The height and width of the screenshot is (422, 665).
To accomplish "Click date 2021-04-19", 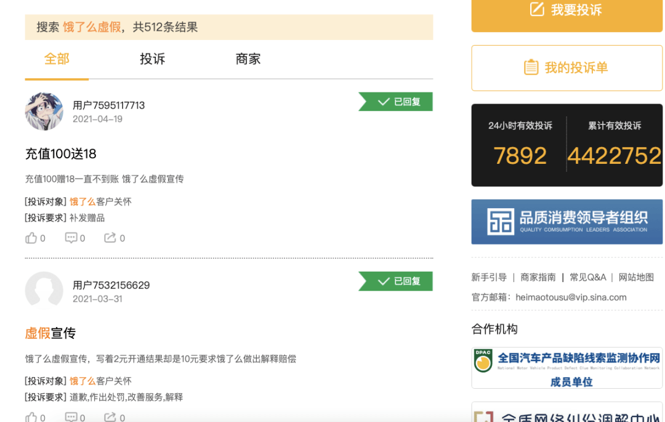I will coord(97,119).
